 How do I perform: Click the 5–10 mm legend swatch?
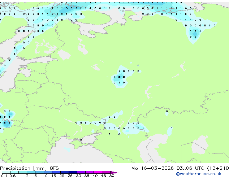(x=39, y=172)
